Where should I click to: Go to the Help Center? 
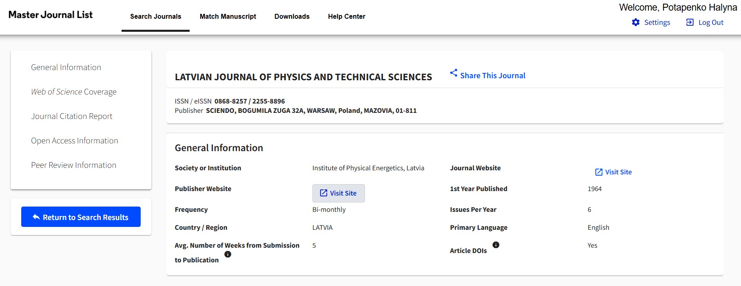[346, 17]
